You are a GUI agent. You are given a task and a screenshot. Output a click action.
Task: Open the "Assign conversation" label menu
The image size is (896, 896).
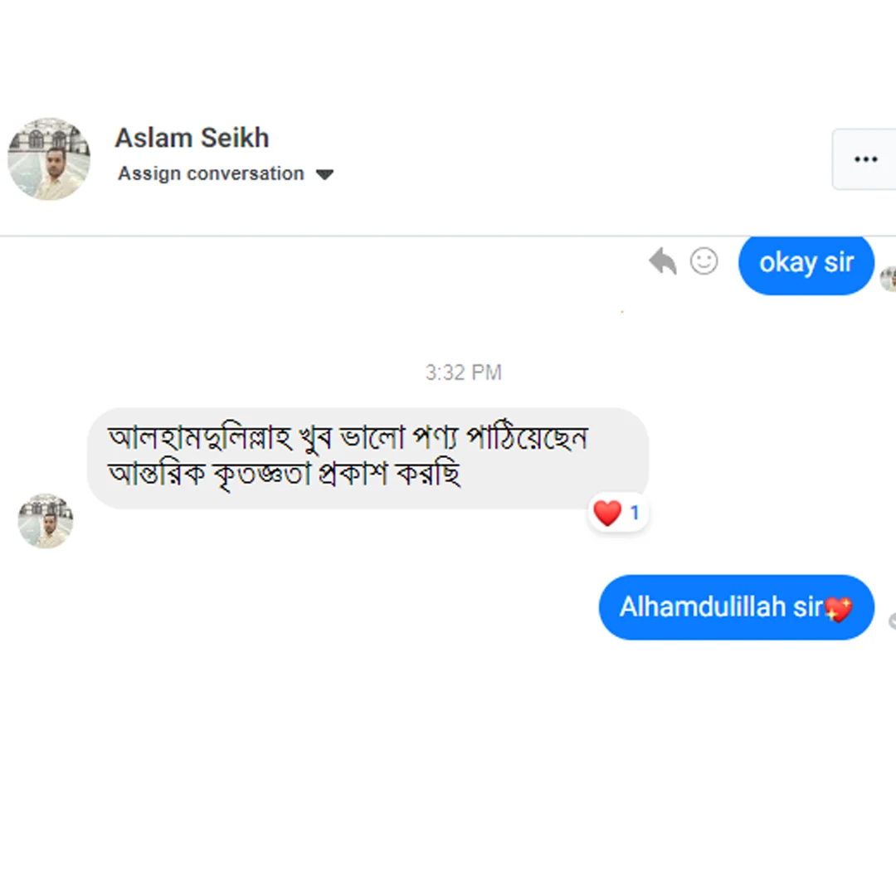pos(211,174)
